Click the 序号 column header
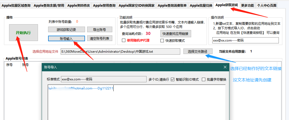289x120 pixels. (9, 65)
